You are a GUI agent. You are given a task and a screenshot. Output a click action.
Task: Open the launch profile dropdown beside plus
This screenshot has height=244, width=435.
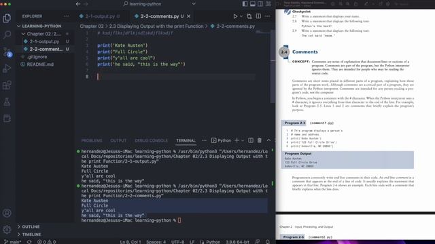(243, 140)
